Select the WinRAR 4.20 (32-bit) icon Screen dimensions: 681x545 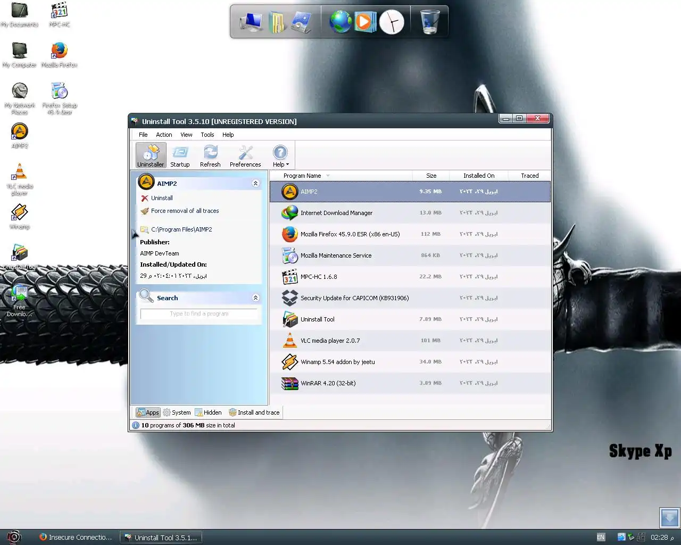coord(290,383)
